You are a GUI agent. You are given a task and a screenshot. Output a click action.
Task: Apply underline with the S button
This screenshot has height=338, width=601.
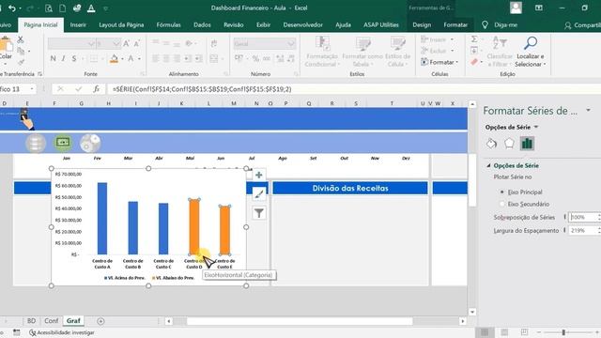(74, 58)
